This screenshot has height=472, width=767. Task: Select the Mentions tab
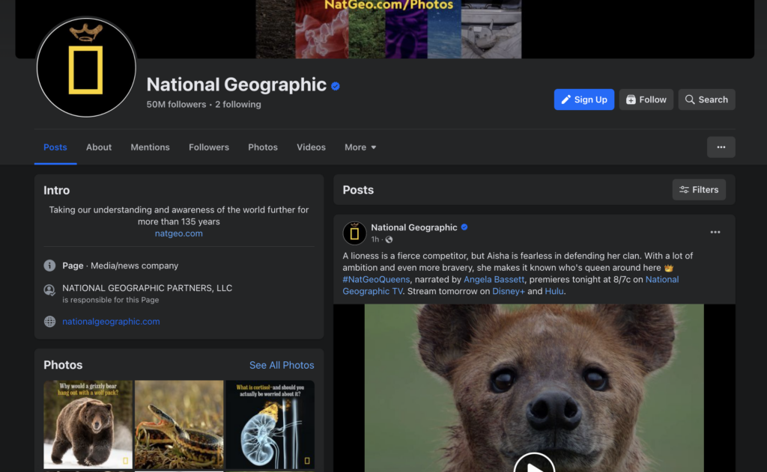(150, 147)
